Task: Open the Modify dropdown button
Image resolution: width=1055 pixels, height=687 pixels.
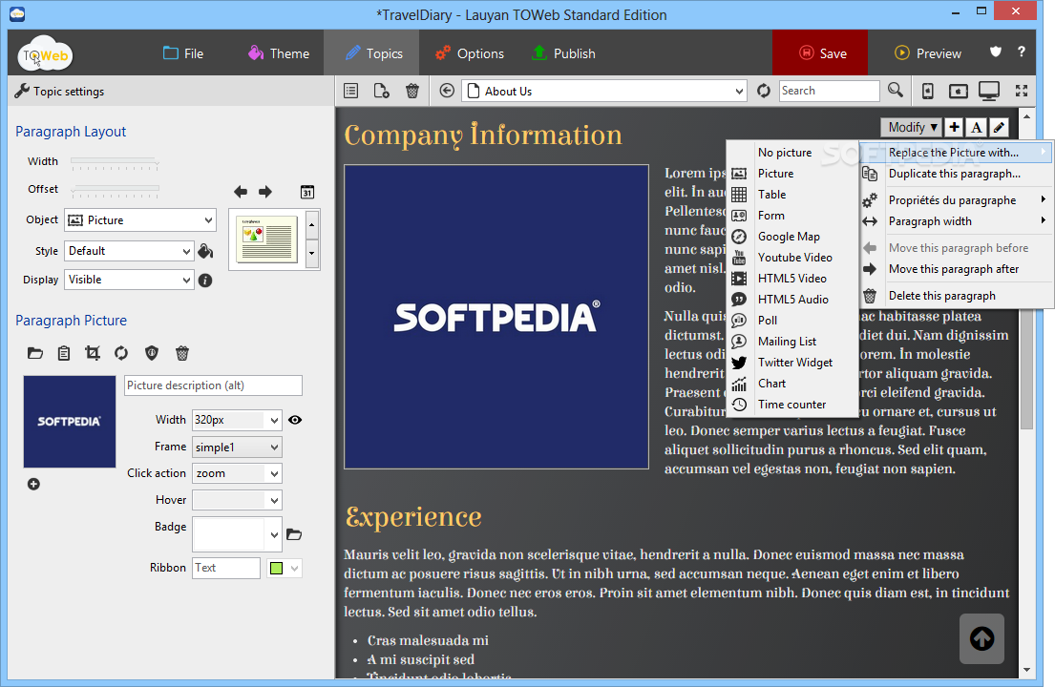Action: coord(911,127)
